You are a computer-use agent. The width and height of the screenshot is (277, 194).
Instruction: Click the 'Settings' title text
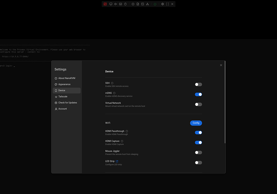point(60,69)
